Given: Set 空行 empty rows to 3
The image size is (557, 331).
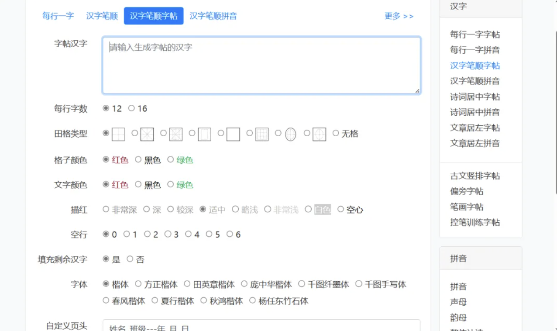Looking at the screenshot, I should coord(168,234).
